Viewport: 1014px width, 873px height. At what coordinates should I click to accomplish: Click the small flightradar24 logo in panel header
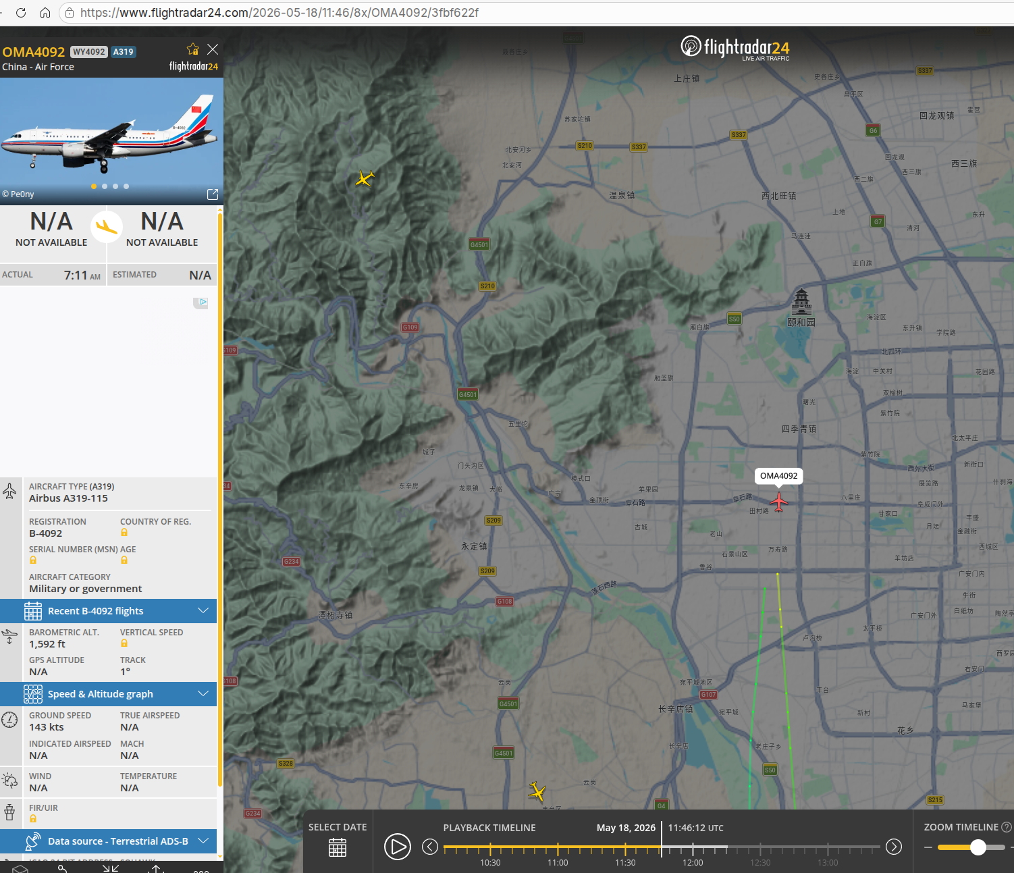194,66
